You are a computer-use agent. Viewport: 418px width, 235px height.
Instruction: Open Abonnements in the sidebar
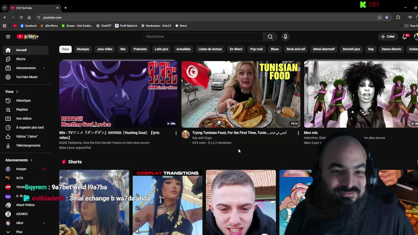[x=26, y=68]
